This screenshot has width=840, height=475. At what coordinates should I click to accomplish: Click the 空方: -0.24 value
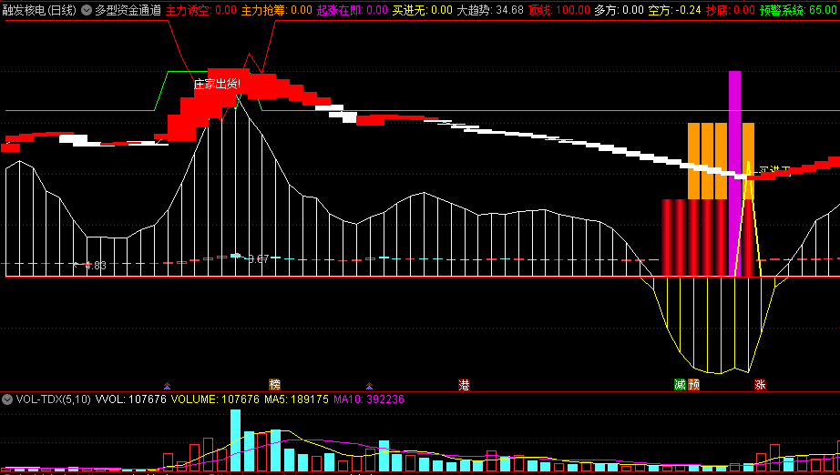674,10
